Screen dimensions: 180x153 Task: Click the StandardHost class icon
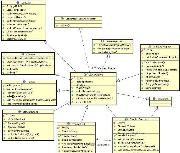click(68, 124)
